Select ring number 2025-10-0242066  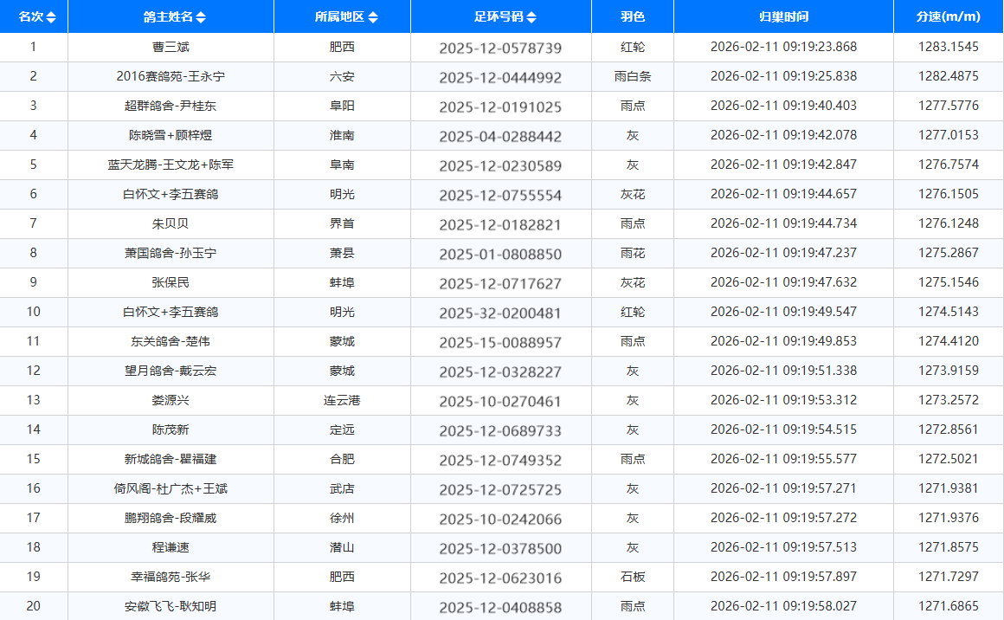tap(500, 520)
